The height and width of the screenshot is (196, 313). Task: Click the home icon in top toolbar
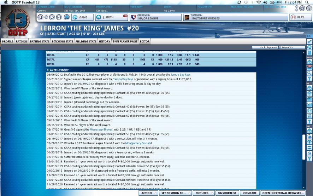66,17
